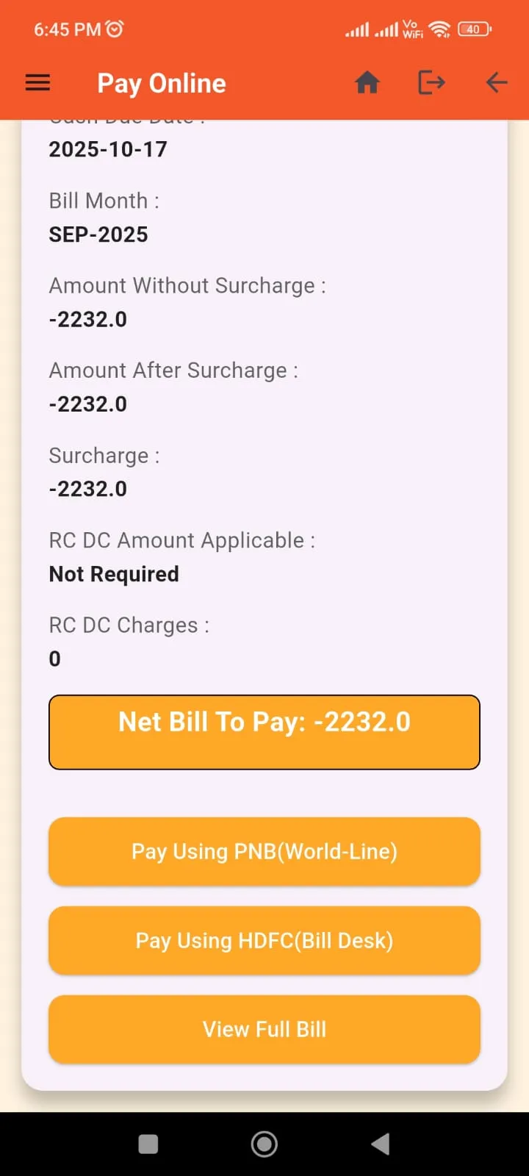Tap the Amount After Surcharge label
This screenshot has height=1176, width=529.
tap(173, 370)
